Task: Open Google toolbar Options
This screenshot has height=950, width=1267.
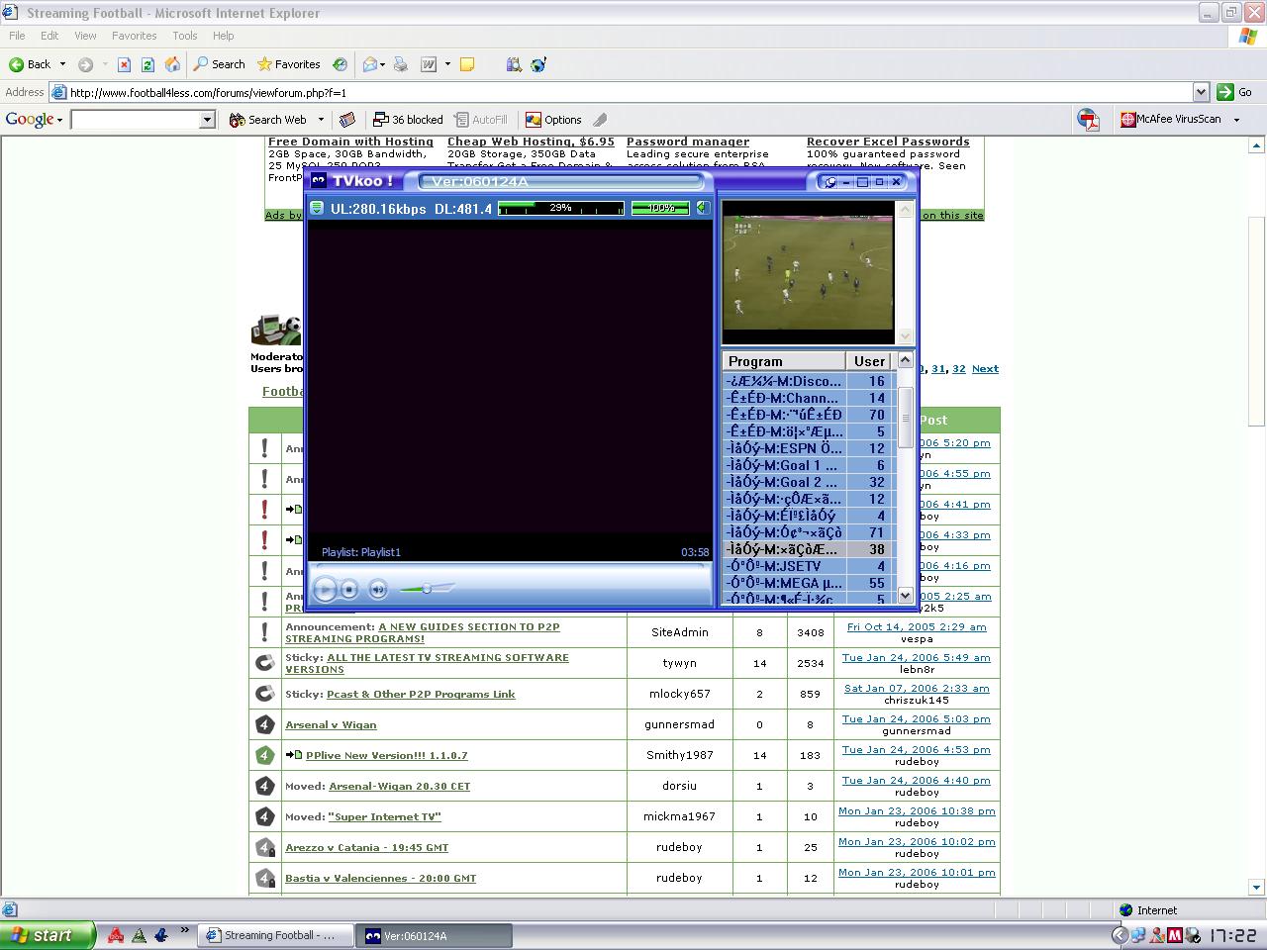Action: coord(553,120)
